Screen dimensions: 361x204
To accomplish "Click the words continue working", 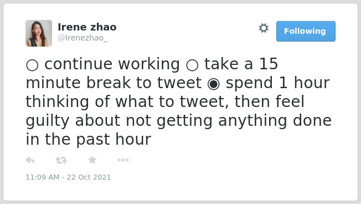I will coord(112,64).
